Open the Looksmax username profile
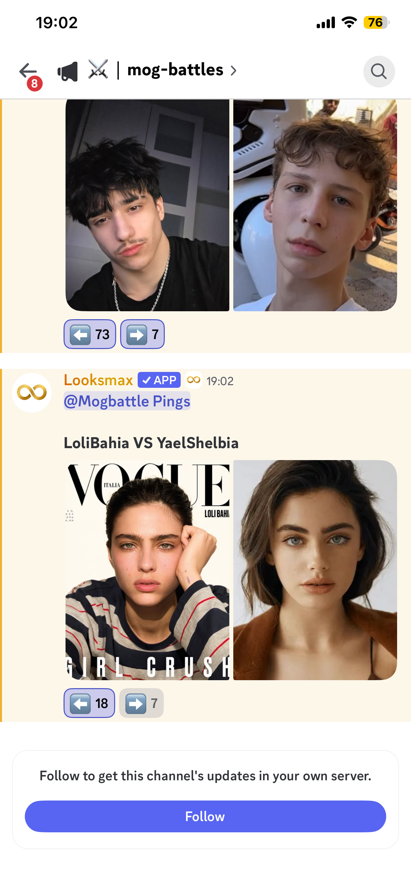Screen dimensions: 411x891 (98, 380)
